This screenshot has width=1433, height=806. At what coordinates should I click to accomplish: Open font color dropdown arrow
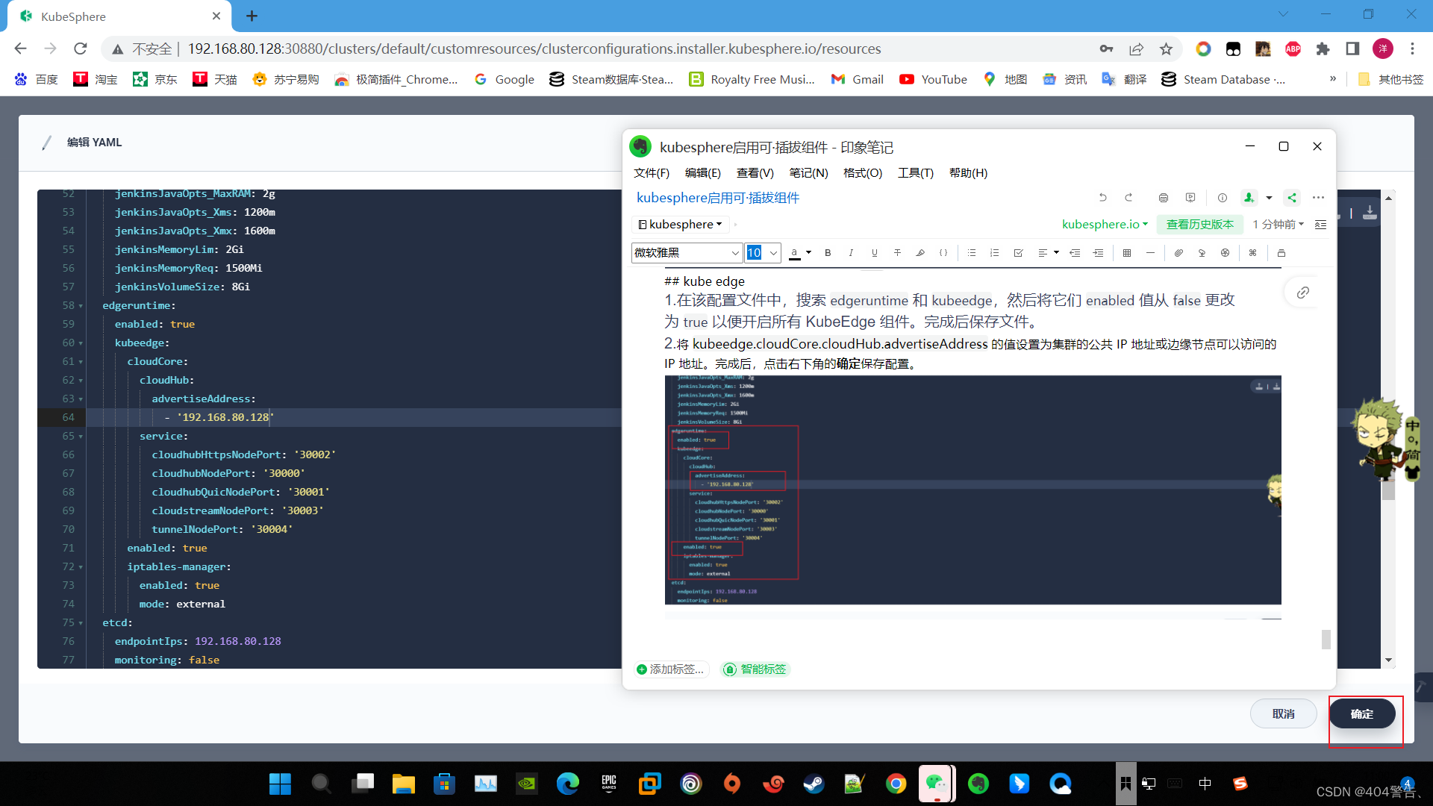[x=808, y=253]
